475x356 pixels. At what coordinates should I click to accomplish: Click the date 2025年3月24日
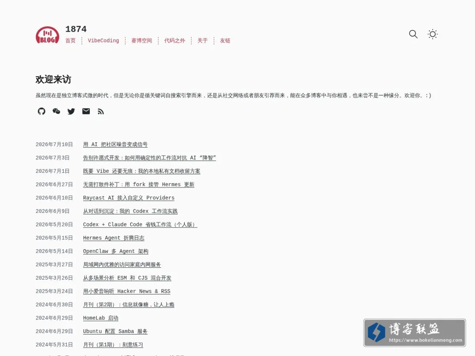[54, 291]
